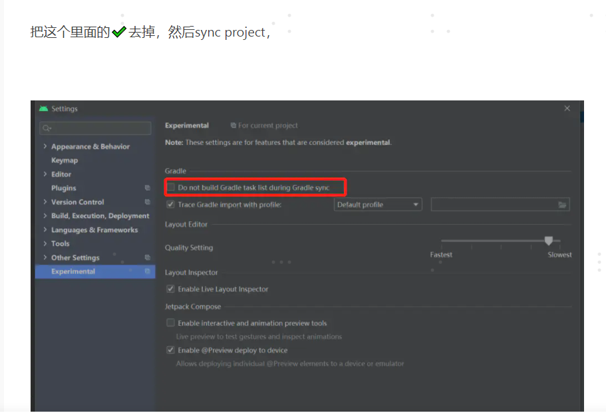This screenshot has width=606, height=415.
Task: Disable Enable Live Layout Inspector checkbox
Action: 170,289
